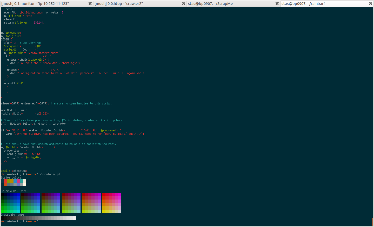Image resolution: width=374 pixels, height=227 pixels.
Task: Close the ~/rainbarf terminal tab
Action: click(x=370, y=4)
